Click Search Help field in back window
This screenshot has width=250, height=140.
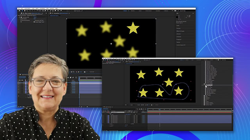(182, 11)
